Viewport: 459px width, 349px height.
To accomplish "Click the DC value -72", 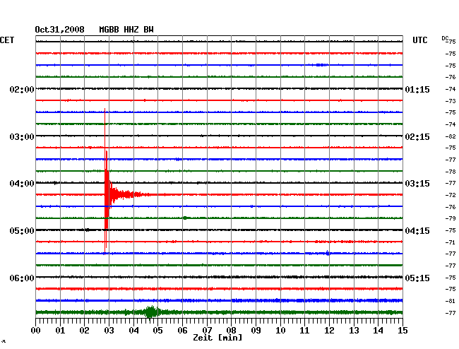I will pyautogui.click(x=451, y=195).
